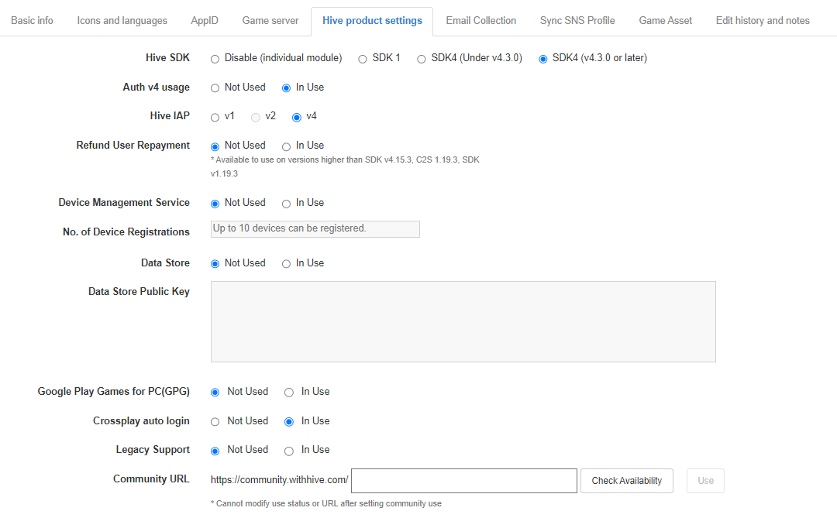837x518 pixels.
Task: Choose Hive IAP v2
Action: 256,118
